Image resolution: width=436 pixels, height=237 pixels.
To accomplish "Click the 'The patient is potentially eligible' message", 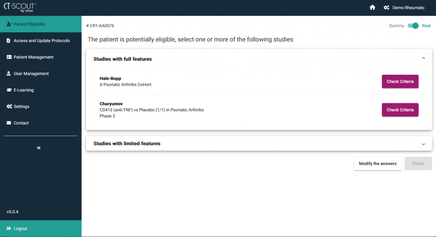I will (190, 39).
